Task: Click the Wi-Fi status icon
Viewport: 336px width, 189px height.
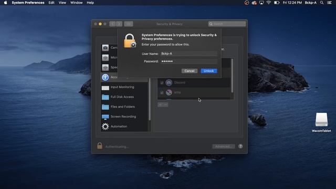Action: coord(268,3)
